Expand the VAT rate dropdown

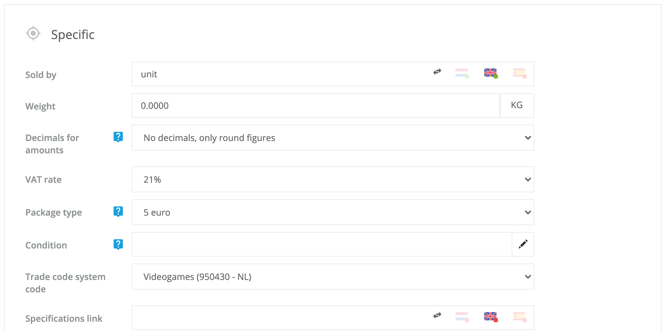tap(332, 179)
